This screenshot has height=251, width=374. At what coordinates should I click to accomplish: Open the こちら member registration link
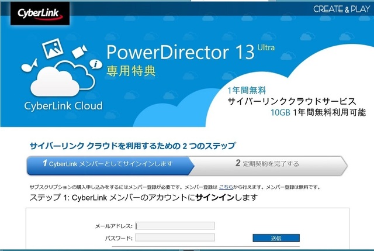[226, 187]
